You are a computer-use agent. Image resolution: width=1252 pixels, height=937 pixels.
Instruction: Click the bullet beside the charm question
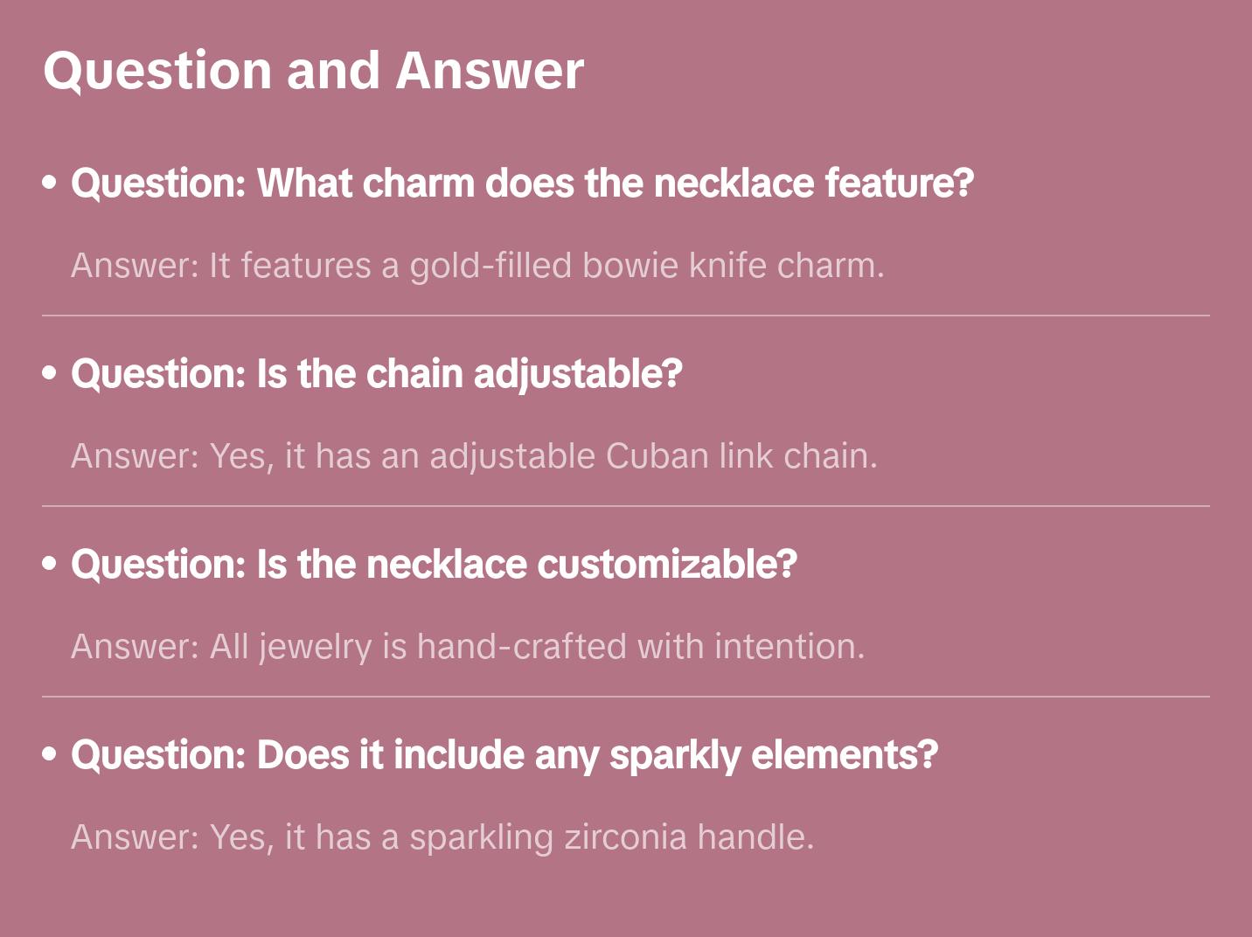[x=50, y=183]
